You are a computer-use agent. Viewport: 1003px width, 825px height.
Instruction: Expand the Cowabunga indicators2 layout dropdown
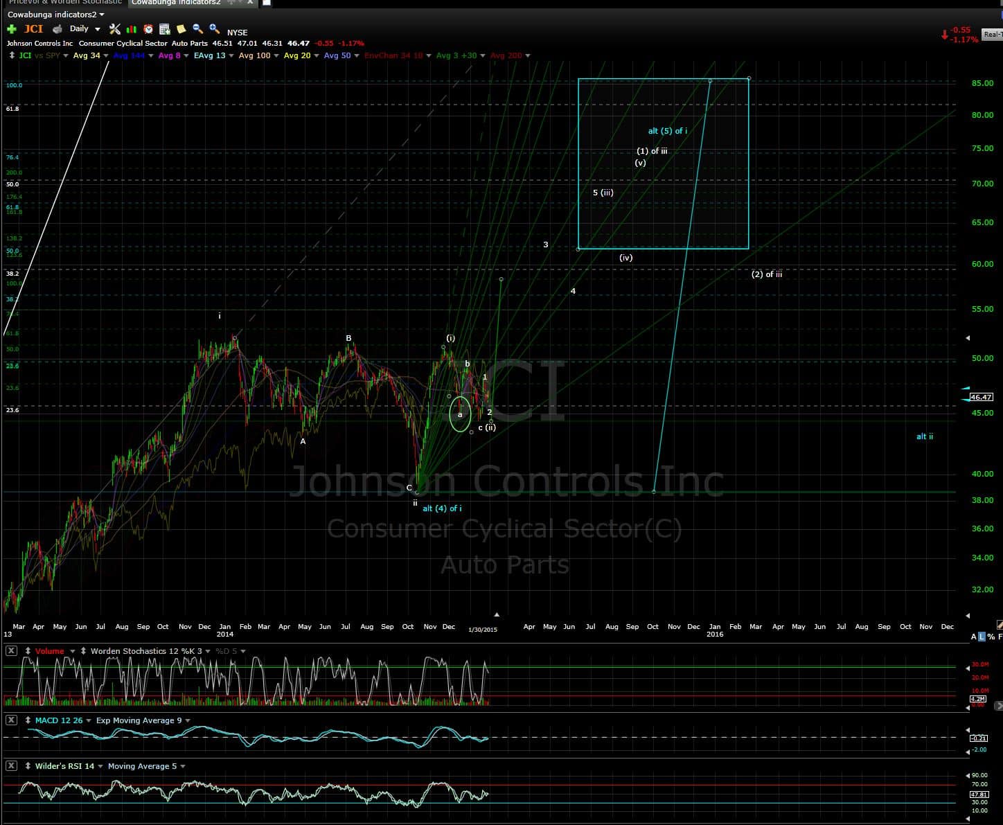[x=102, y=15]
